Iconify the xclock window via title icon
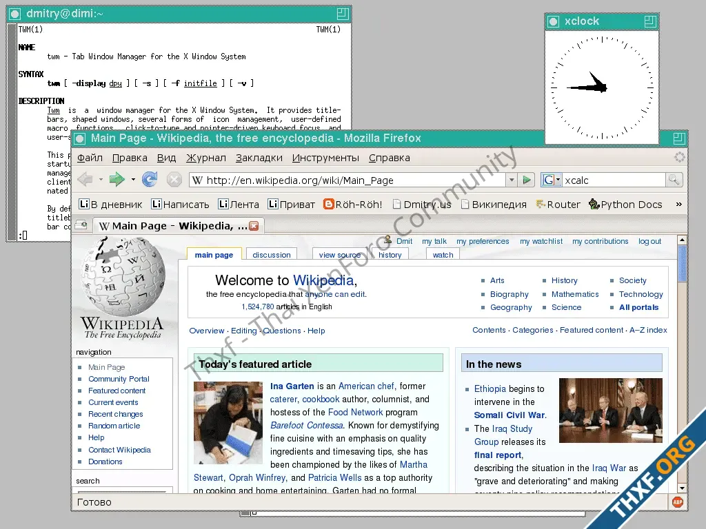Viewport: 706px width, 529px height. [x=554, y=21]
